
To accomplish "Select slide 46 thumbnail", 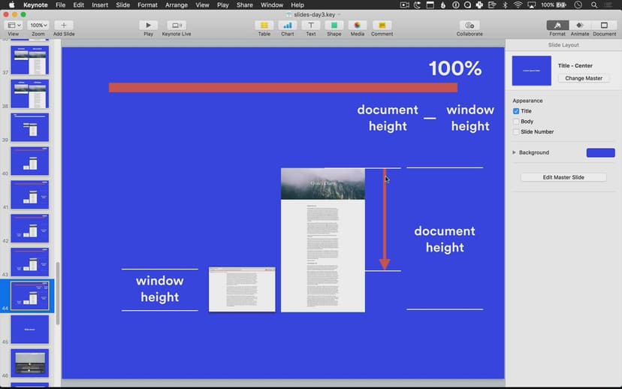I will pos(30,363).
